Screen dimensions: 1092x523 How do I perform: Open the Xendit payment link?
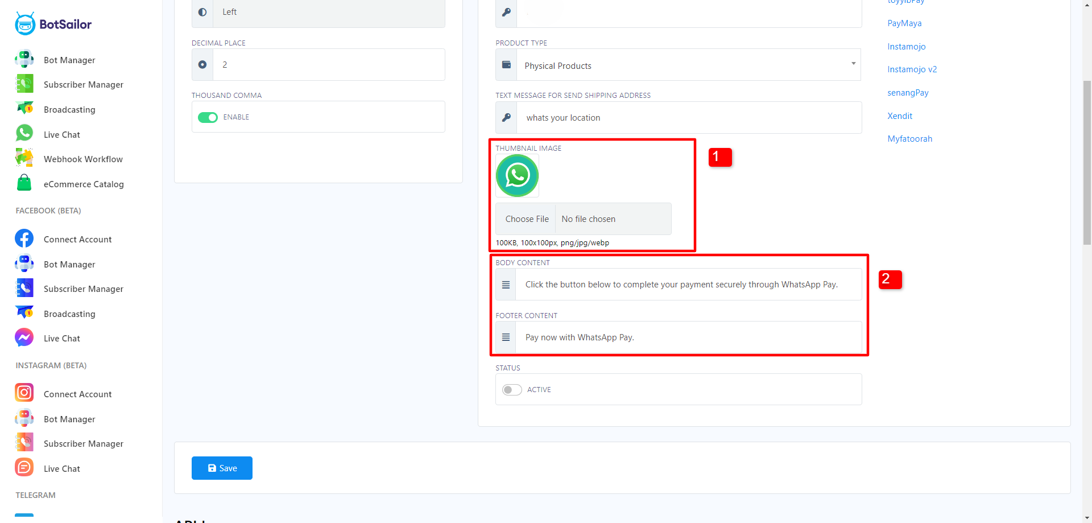(x=900, y=116)
